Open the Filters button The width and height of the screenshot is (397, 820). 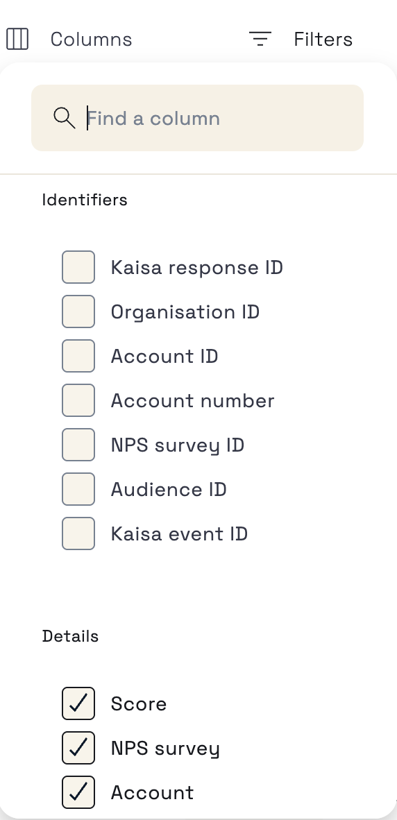(x=301, y=40)
